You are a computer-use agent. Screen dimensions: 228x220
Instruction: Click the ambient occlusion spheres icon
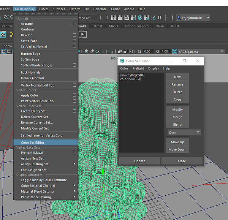pos(92,51)
